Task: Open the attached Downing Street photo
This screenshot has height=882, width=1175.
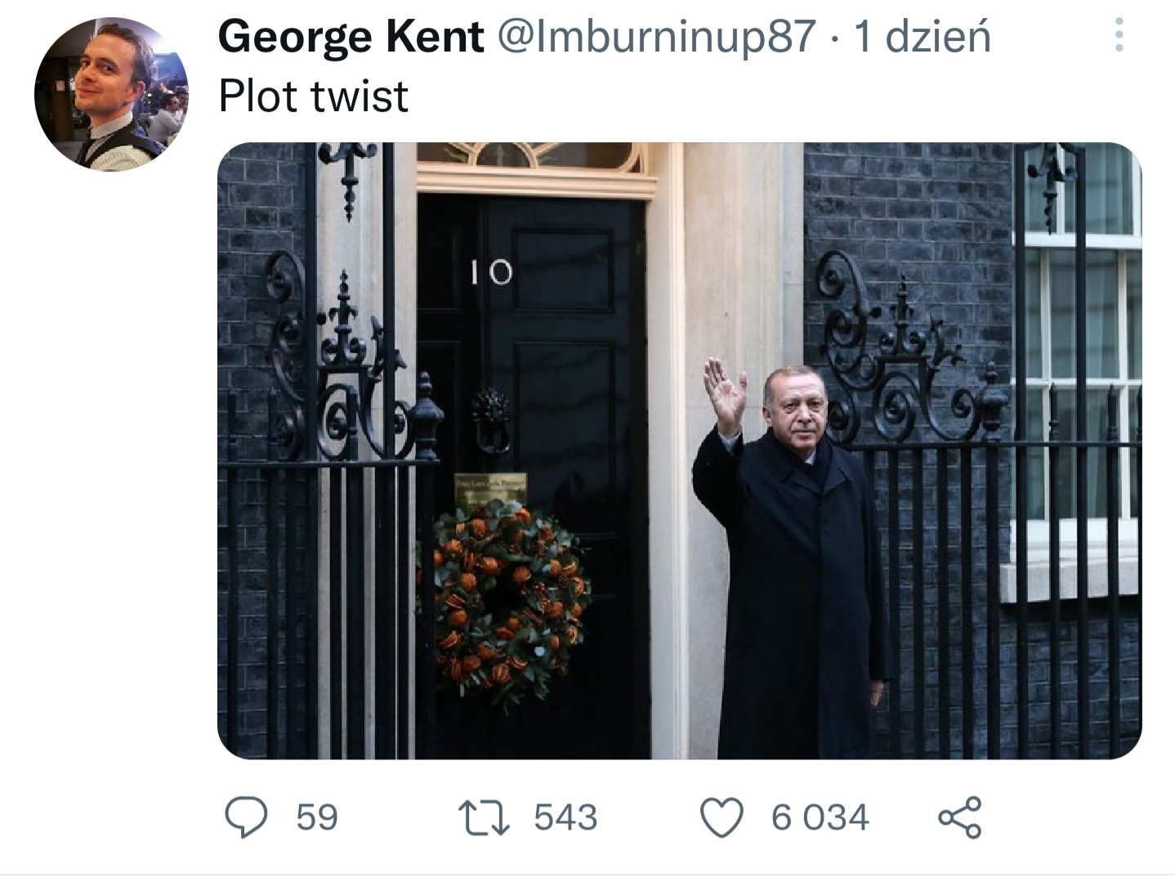Action: point(679,450)
